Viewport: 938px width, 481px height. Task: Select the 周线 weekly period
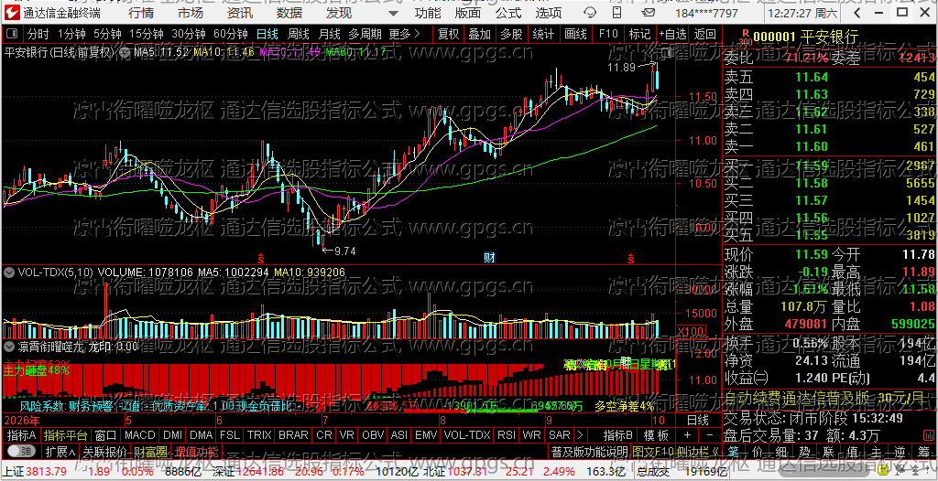click(298, 34)
